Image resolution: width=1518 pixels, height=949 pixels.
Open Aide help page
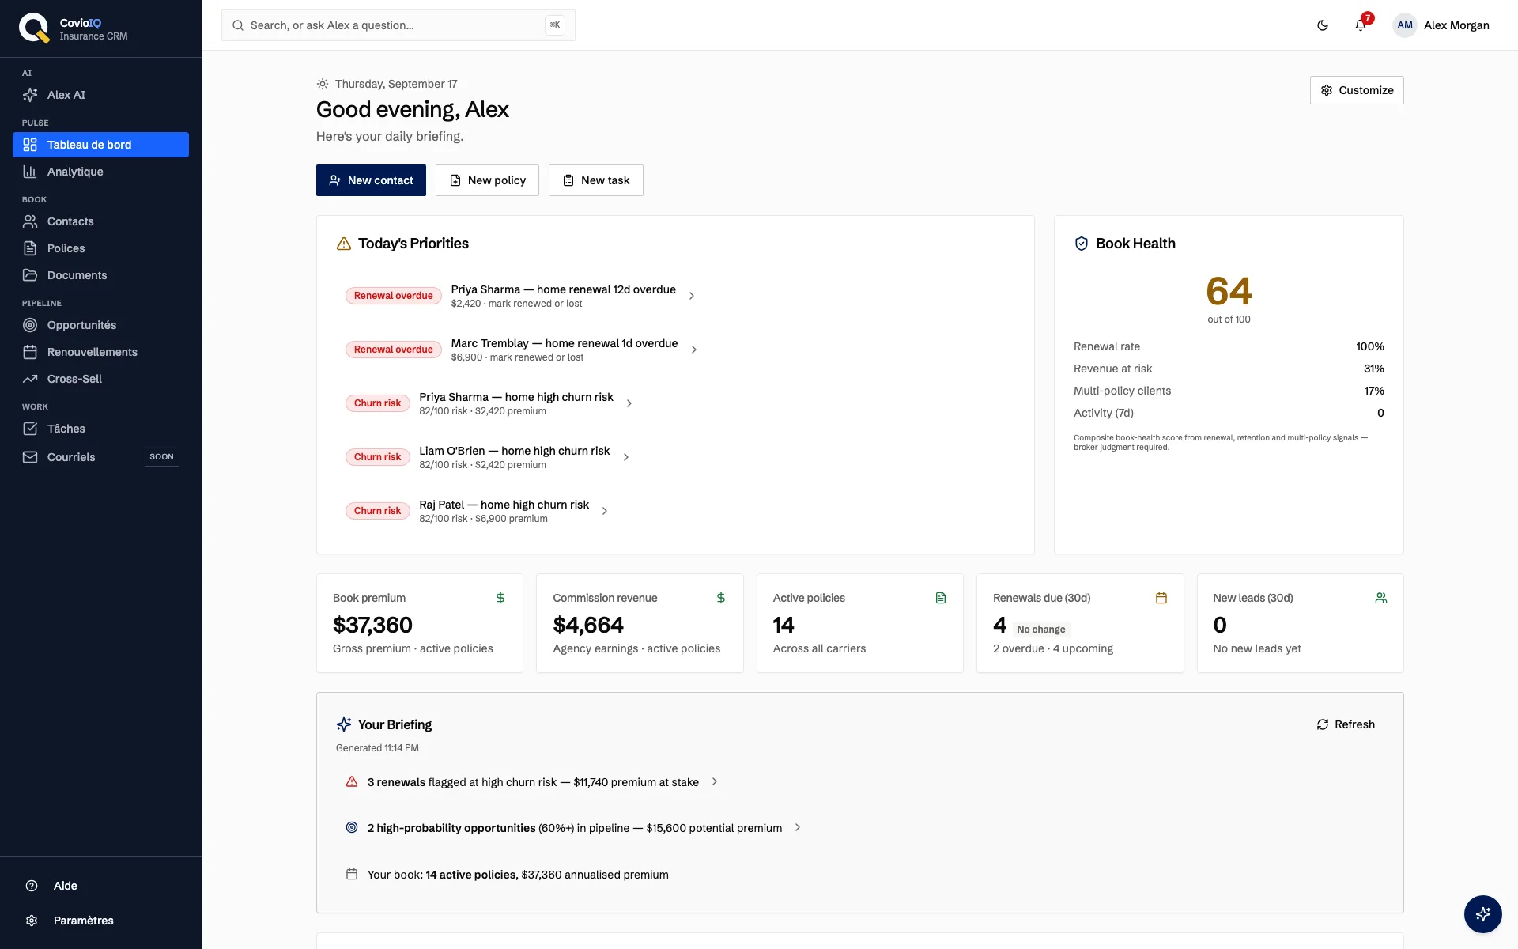100,886
